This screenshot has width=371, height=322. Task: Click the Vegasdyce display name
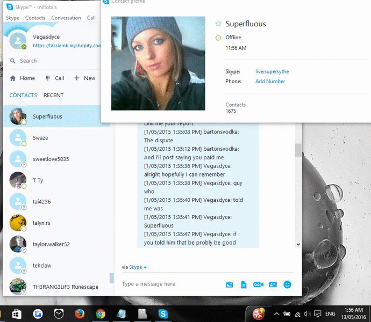tap(46, 37)
